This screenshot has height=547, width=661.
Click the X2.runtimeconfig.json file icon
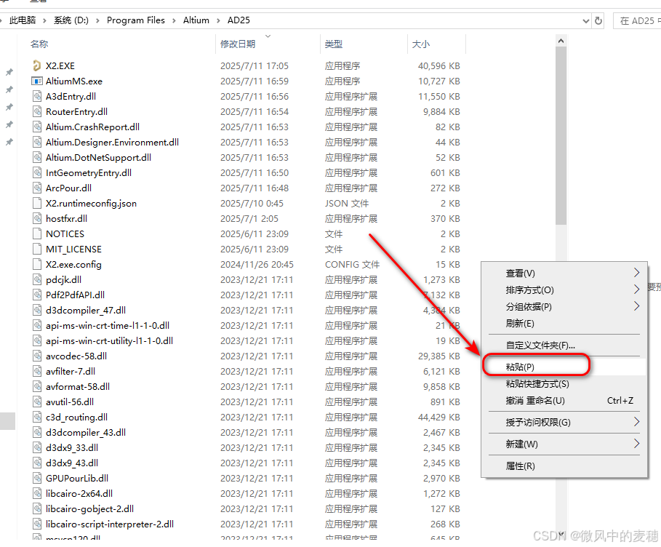(37, 203)
